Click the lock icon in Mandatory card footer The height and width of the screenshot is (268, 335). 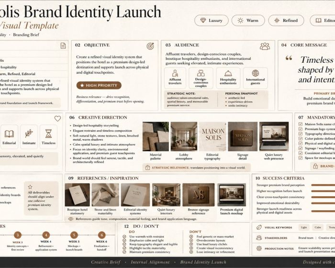click(x=315, y=166)
